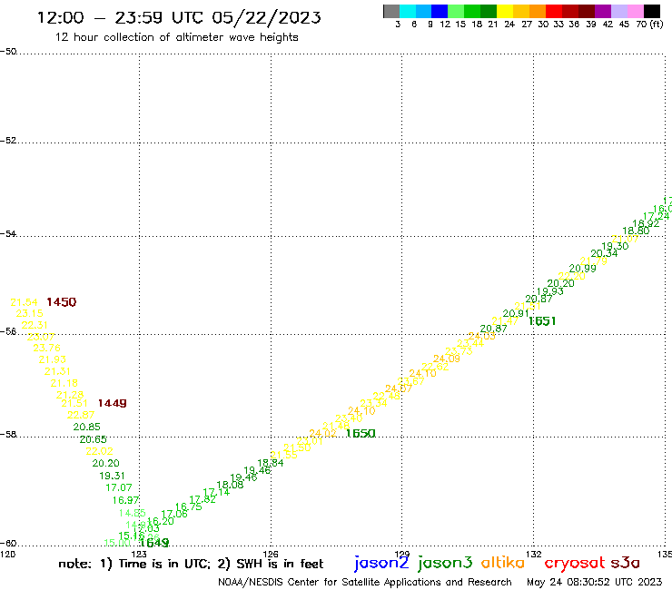Click the wave height value 20.34
Viewport: 672px width, 590px height.
(x=604, y=253)
